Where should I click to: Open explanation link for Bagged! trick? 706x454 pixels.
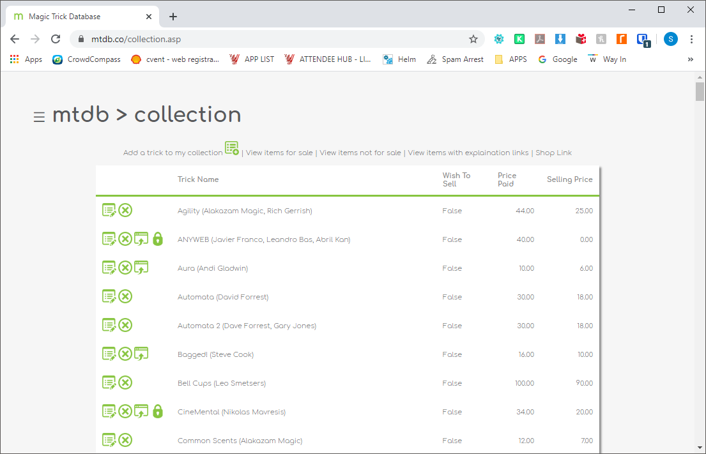click(141, 354)
